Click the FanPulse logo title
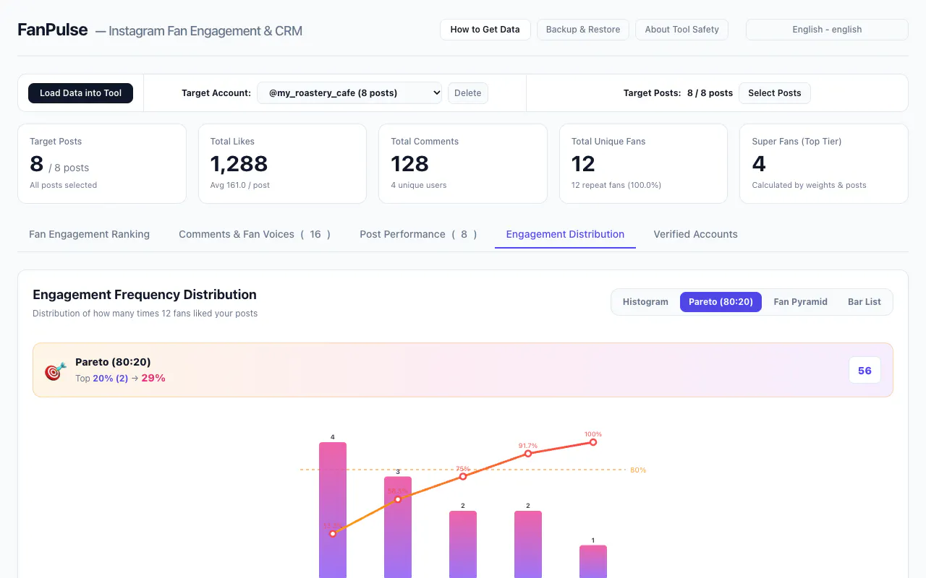Viewport: 926px width, 578px height. click(53, 30)
